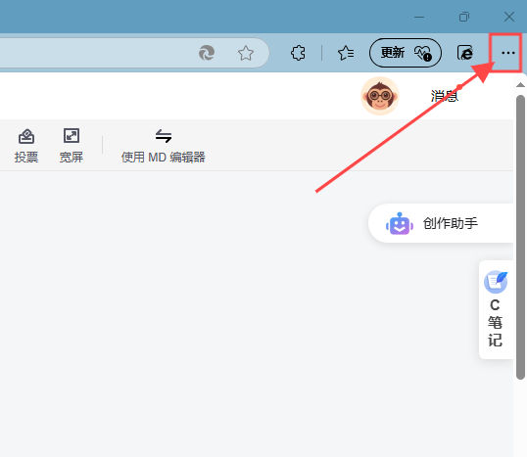The width and height of the screenshot is (527, 457).
Task: Restore down the browser window
Action: point(464,17)
